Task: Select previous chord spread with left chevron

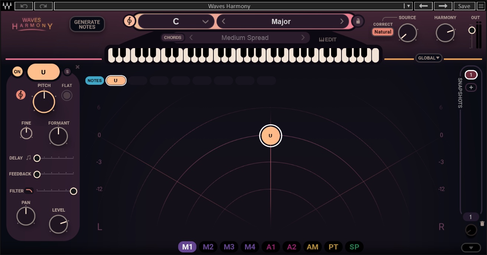Action: pyautogui.click(x=191, y=37)
